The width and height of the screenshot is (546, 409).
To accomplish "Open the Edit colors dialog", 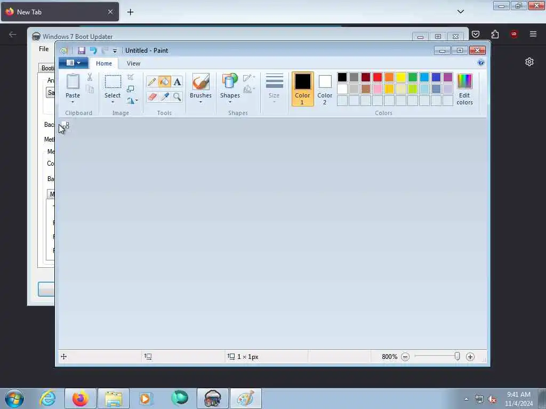I will point(464,89).
